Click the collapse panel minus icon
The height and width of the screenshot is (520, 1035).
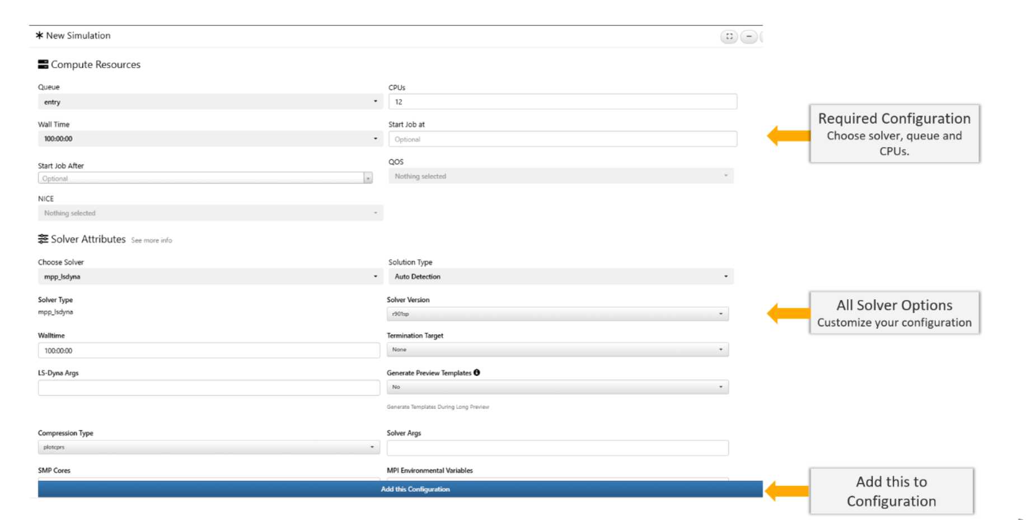pos(748,36)
